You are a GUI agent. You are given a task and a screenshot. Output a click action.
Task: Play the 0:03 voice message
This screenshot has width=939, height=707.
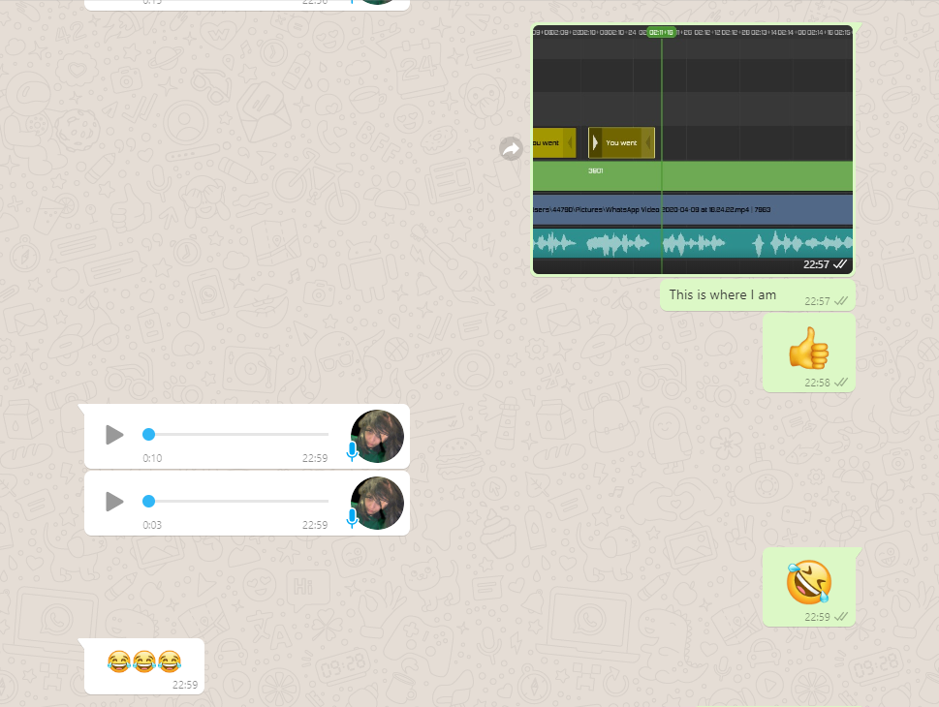click(x=114, y=502)
